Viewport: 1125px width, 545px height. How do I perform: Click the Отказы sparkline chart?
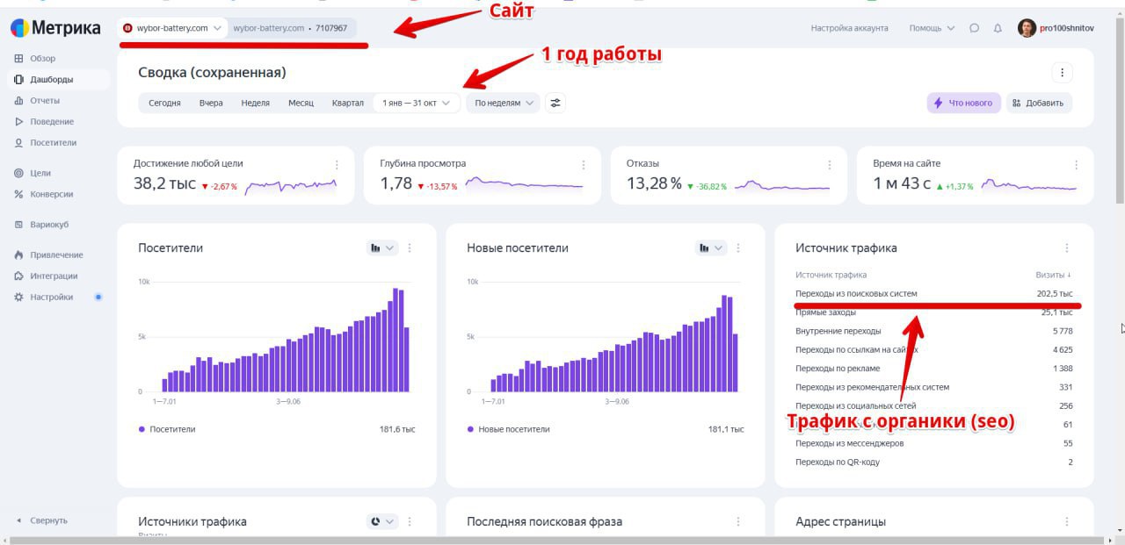click(781, 185)
